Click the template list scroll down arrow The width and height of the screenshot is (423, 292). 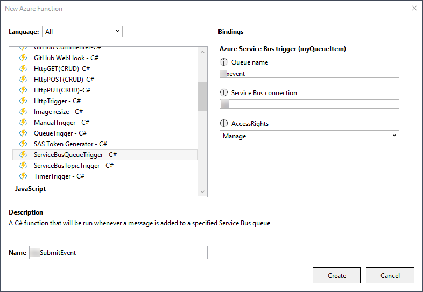pos(202,191)
